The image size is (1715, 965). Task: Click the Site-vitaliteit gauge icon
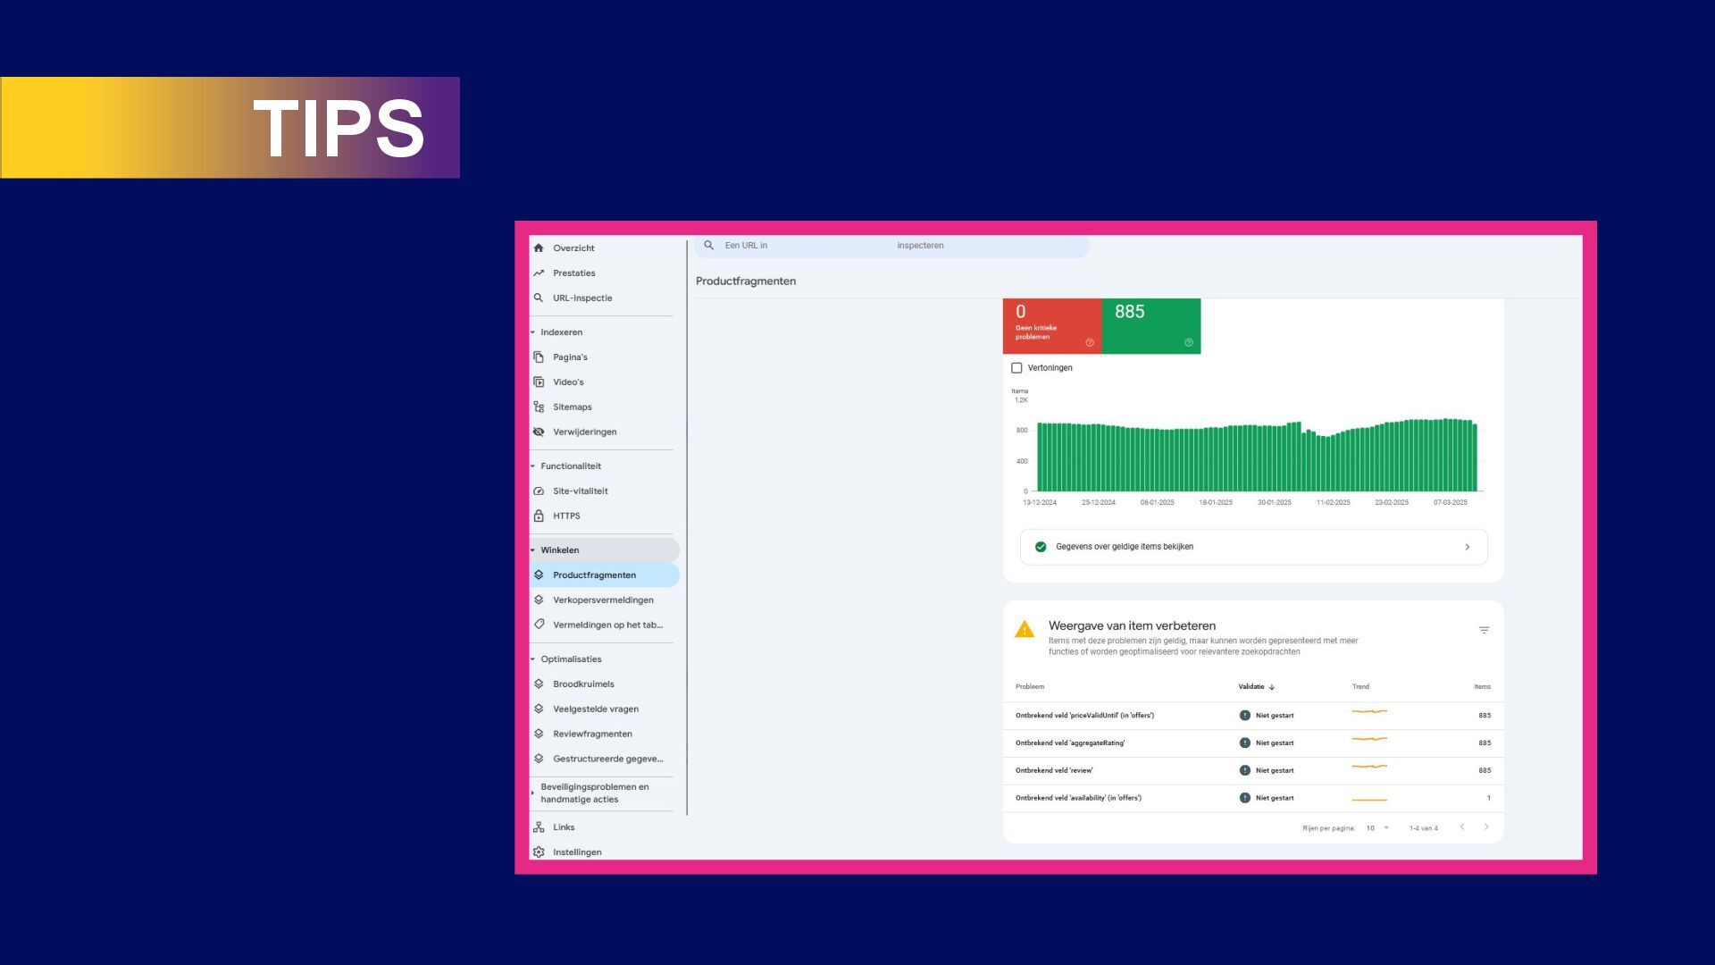coord(539,491)
